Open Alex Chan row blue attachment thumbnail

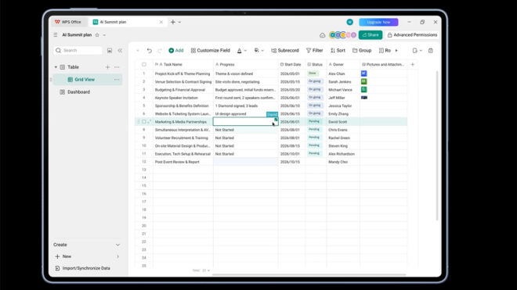(x=364, y=73)
